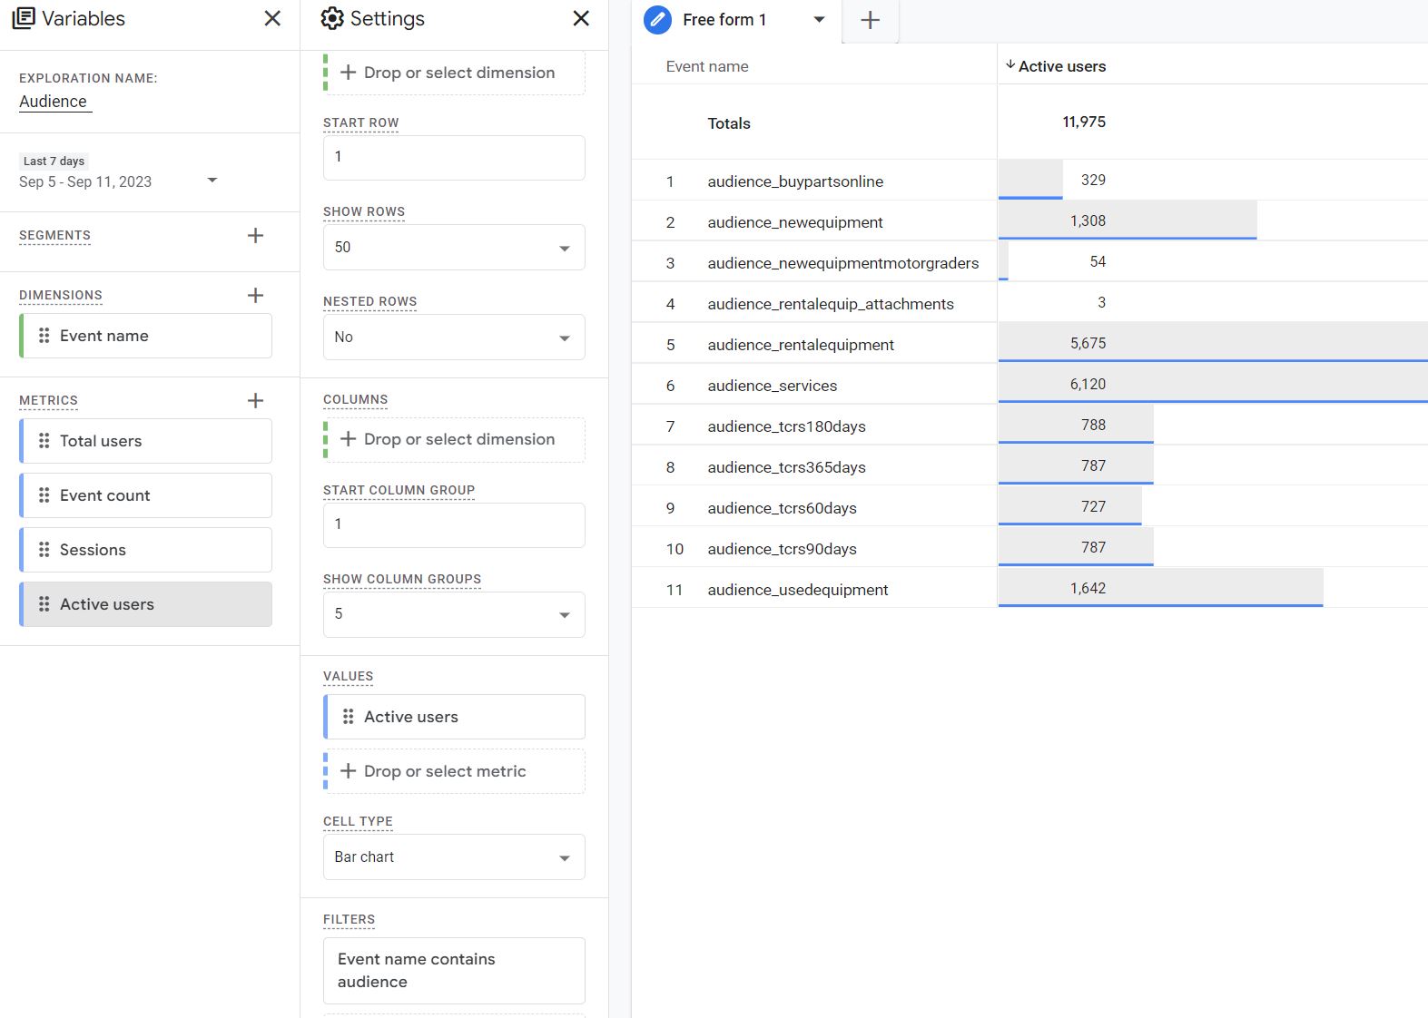1428x1018 pixels.
Task: Close the Settings panel
Action: pyautogui.click(x=581, y=19)
